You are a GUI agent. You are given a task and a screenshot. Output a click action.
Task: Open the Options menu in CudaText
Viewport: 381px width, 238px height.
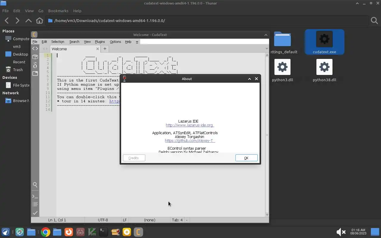coord(115,42)
